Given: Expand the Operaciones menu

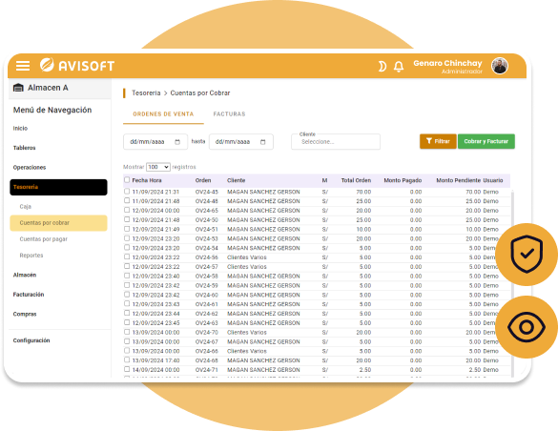Looking at the screenshot, I should coord(30,168).
